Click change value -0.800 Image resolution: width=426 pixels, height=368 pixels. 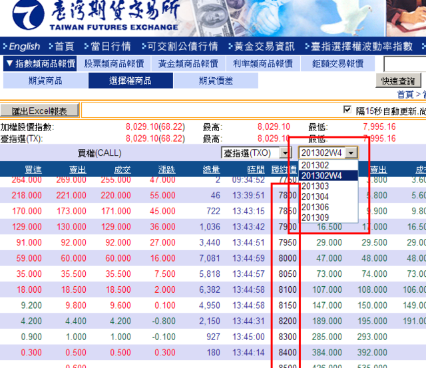(164, 321)
